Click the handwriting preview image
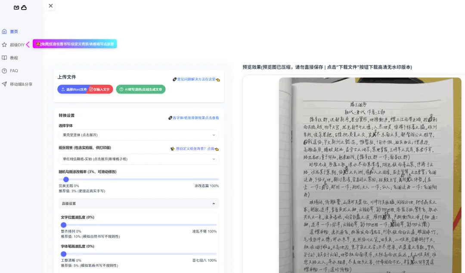465x273 pixels. pos(370,175)
